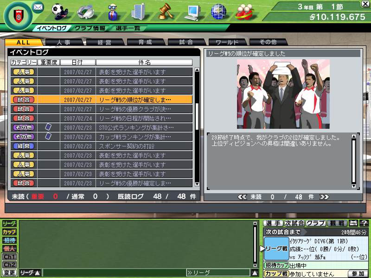Switch to the 人事 tab
This screenshot has height=278, width=371.
pos(64,42)
